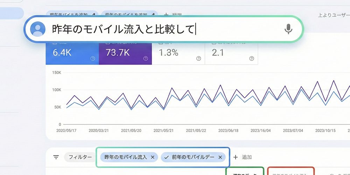Click help icon on the 6.4K card
350x175 pixels.
tap(93, 59)
